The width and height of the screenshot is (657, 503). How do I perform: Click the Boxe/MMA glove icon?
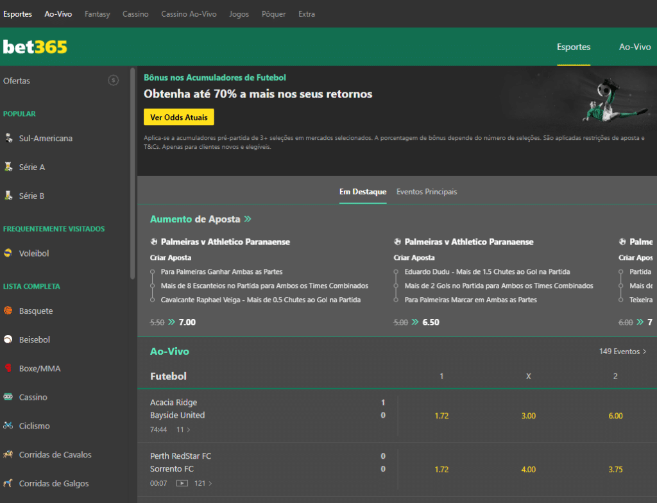pos(8,368)
